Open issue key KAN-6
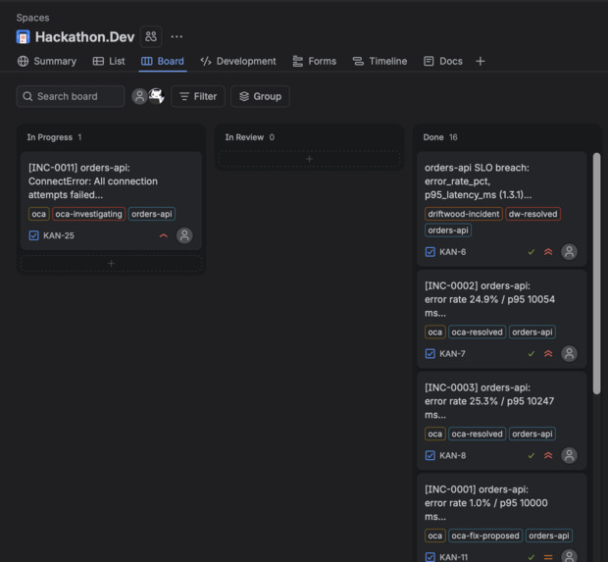 (452, 252)
